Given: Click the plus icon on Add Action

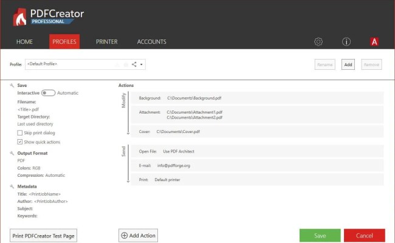Looking at the screenshot, I should tap(124, 236).
